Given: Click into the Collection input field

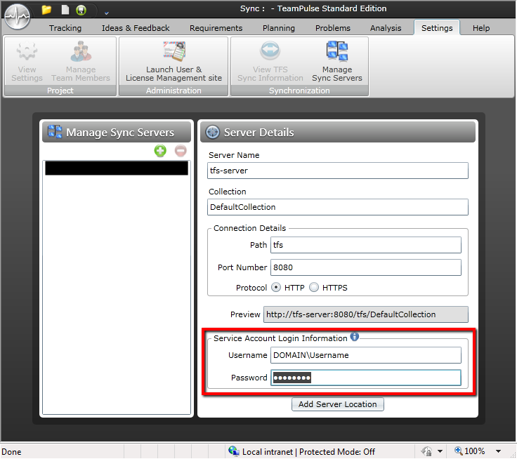Looking at the screenshot, I should 338,207.
